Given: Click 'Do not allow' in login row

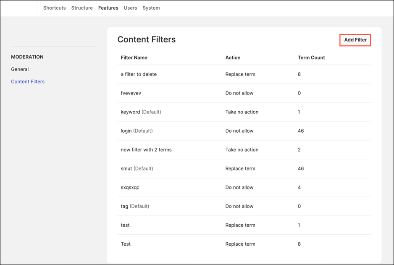Looking at the screenshot, I should (x=239, y=131).
